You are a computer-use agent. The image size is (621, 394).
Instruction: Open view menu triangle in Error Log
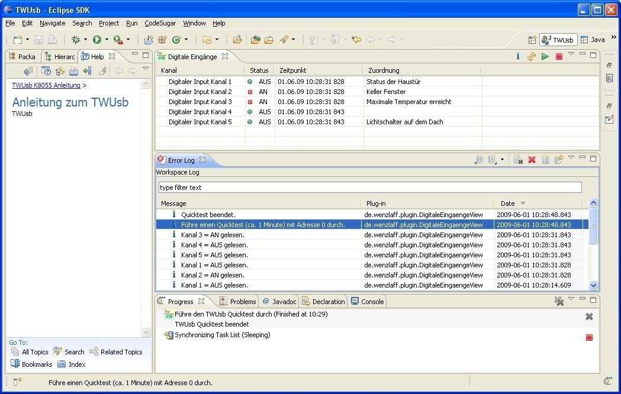(x=571, y=157)
